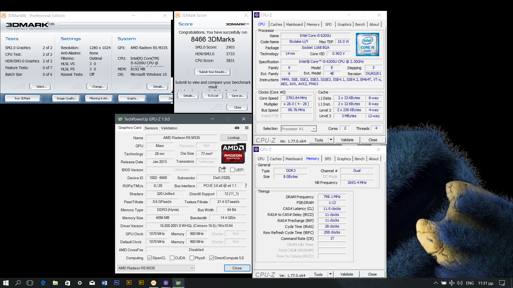This screenshot has width=513, height=288.
Task: Open the Mail app on taskbar
Action: tap(92, 283)
